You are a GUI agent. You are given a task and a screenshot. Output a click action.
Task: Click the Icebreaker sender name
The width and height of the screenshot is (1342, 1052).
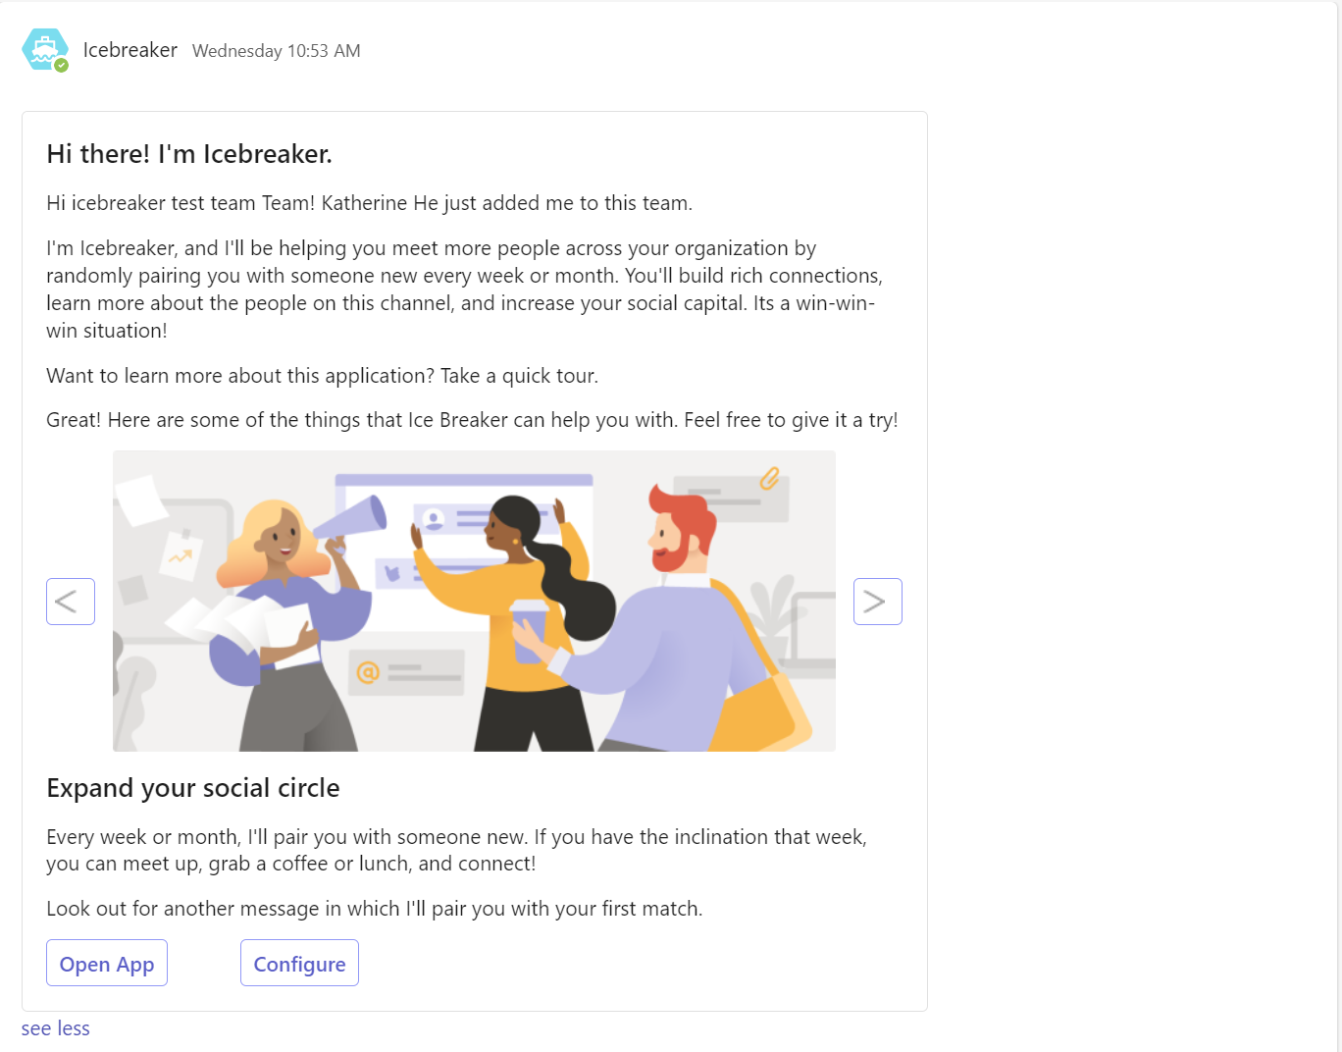pos(130,50)
